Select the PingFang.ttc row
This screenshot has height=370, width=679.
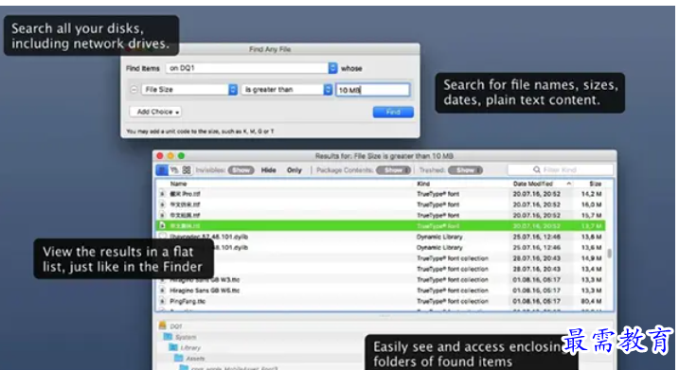[x=380, y=301]
